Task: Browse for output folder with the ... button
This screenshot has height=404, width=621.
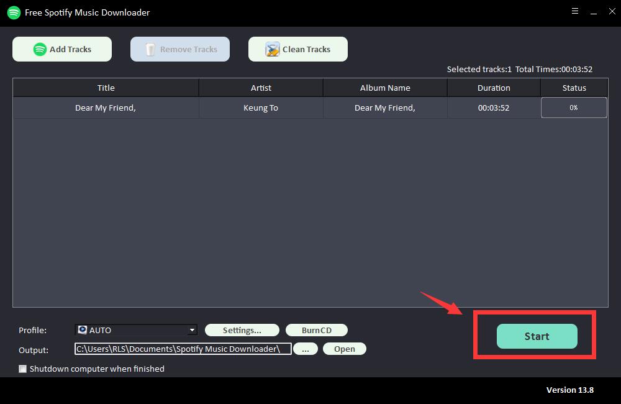Action: [x=305, y=349]
